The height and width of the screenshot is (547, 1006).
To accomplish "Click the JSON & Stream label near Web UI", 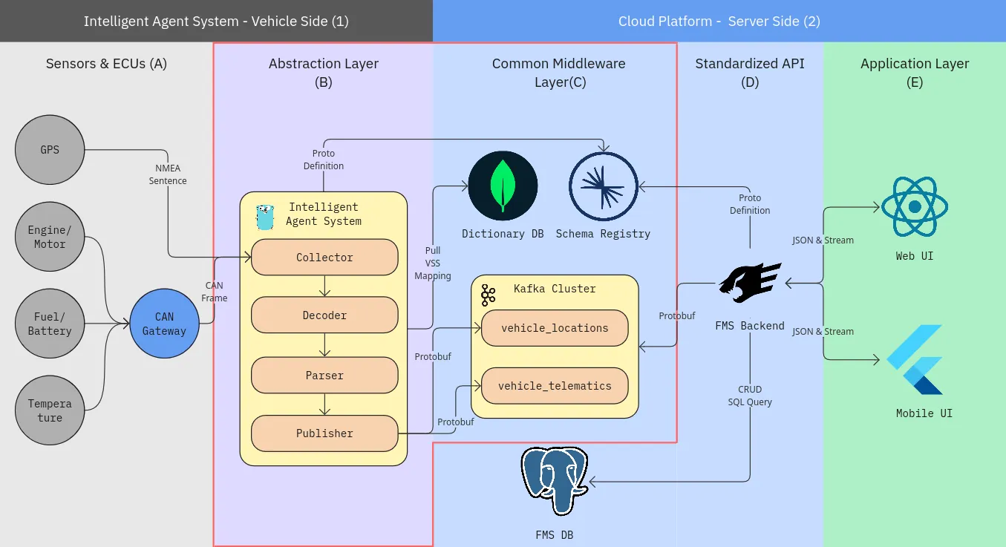I will (x=823, y=240).
